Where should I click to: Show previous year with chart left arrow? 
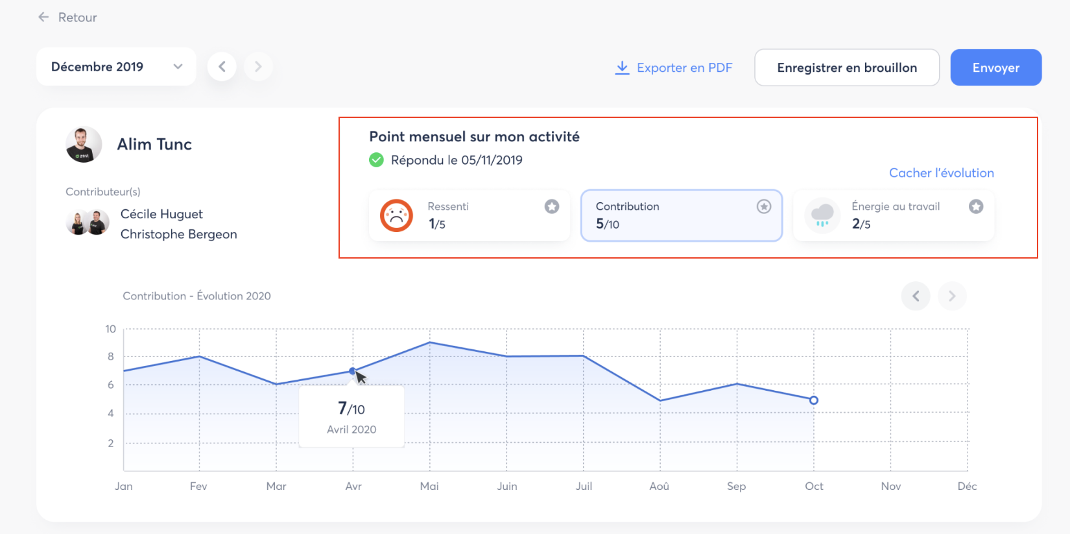(x=916, y=296)
